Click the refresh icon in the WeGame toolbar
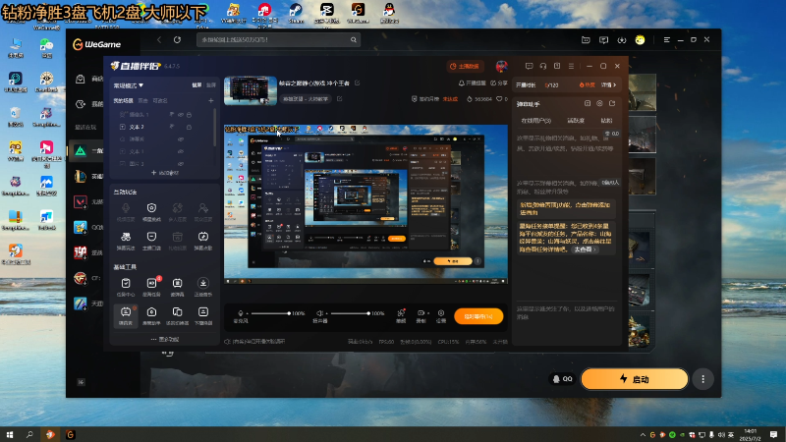Image resolution: width=786 pixels, height=442 pixels. 177,39
